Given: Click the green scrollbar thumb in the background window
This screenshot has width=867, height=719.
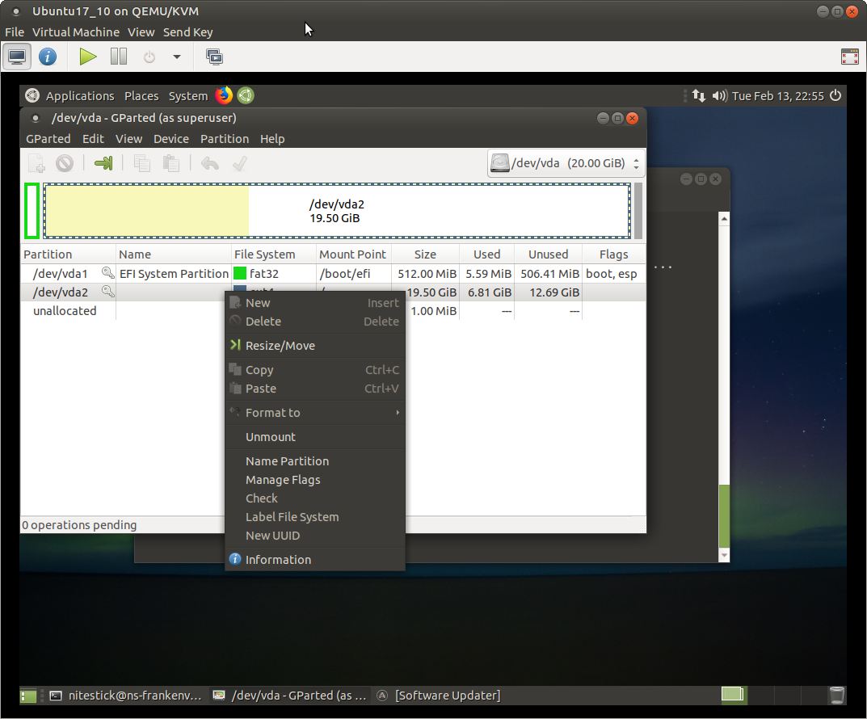Looking at the screenshot, I should pos(724,516).
